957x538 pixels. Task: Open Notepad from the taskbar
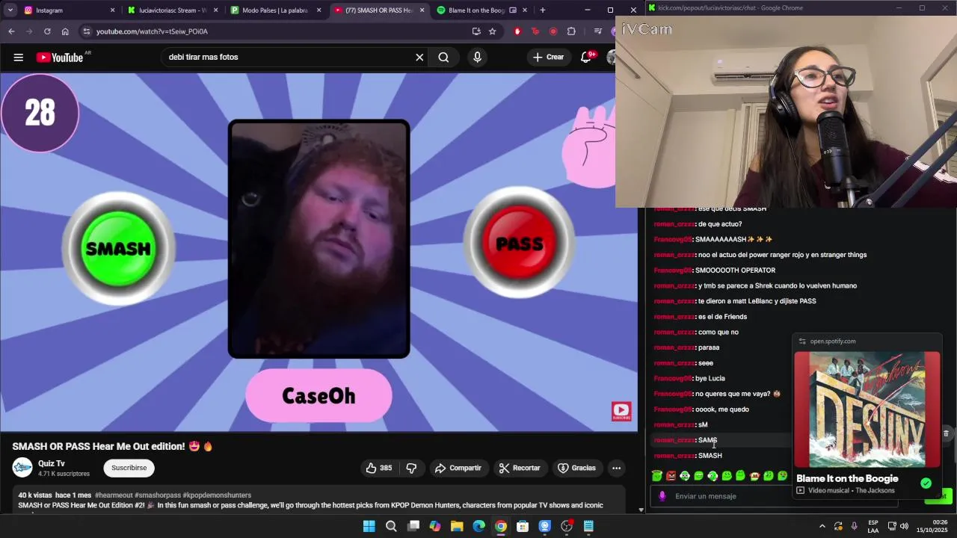point(589,527)
